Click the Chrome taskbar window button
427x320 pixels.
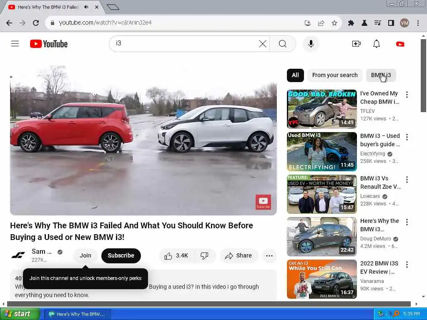[78, 314]
